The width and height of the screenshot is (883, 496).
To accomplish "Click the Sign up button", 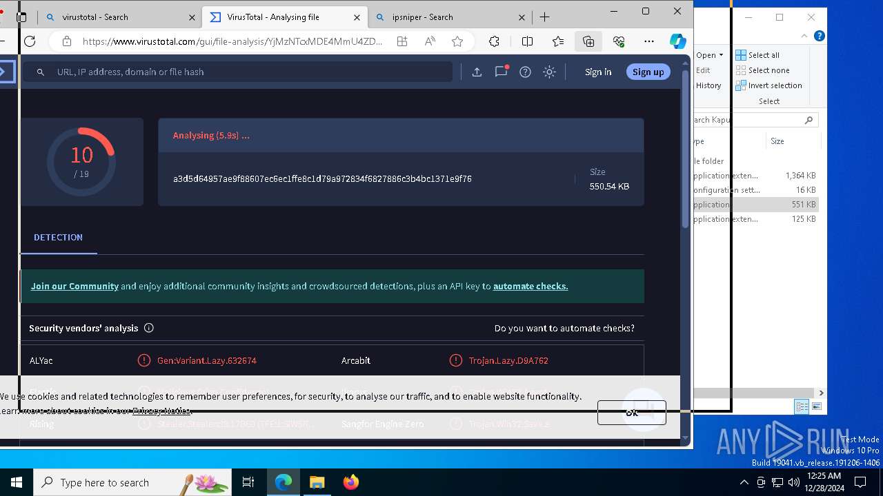I will pos(648,72).
